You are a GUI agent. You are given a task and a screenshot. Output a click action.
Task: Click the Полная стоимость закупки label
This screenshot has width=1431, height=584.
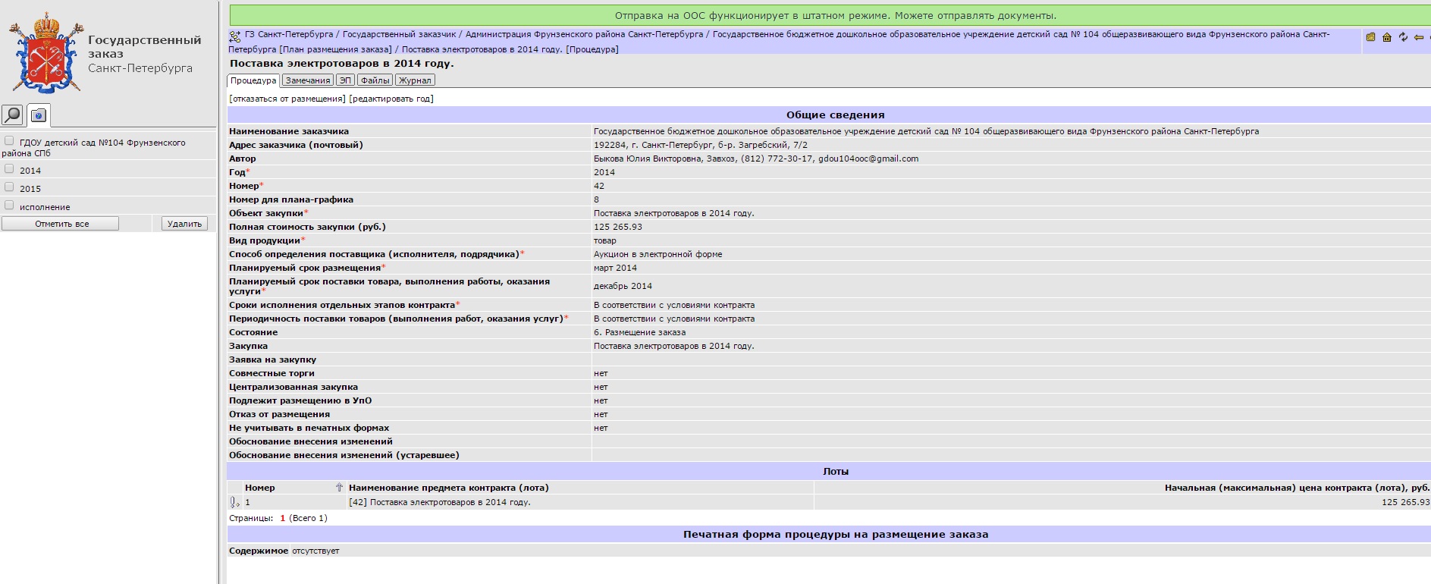tap(307, 227)
